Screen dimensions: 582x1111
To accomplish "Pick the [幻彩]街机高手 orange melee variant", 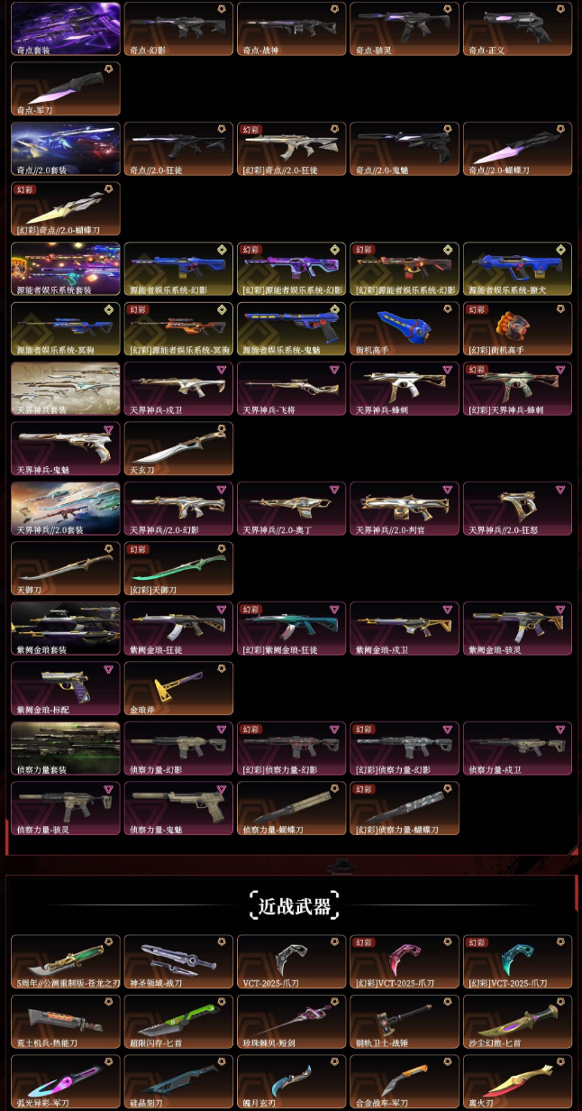I will (517, 328).
